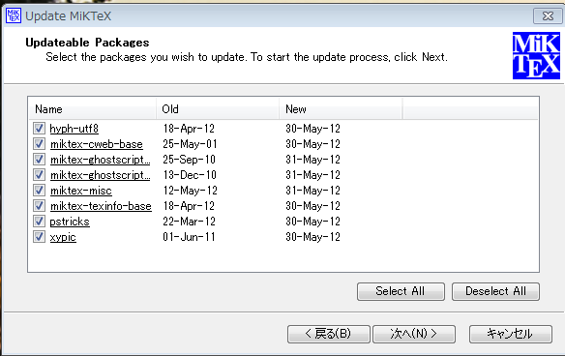
Task: Sort packages by Name column header
Action: tap(92, 108)
